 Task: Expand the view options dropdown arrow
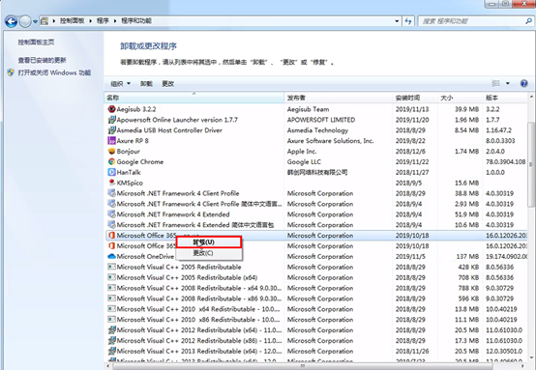[x=508, y=83]
